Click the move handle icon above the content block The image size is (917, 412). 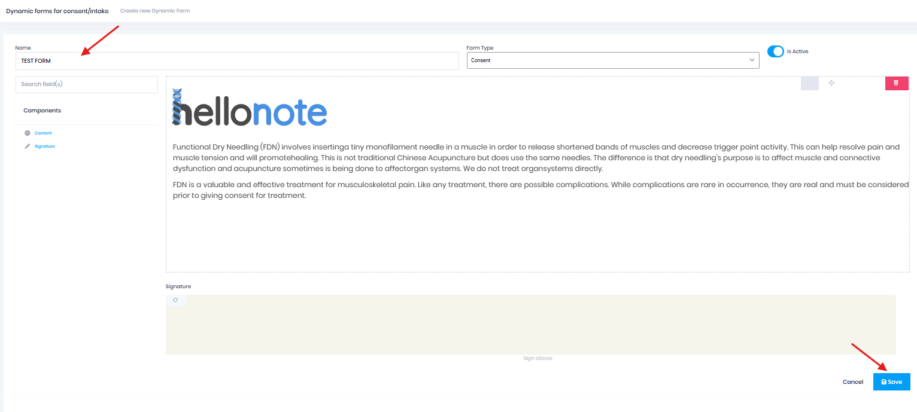click(x=831, y=84)
